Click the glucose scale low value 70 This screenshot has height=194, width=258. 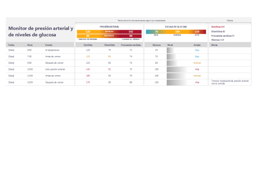pyautogui.click(x=156, y=32)
